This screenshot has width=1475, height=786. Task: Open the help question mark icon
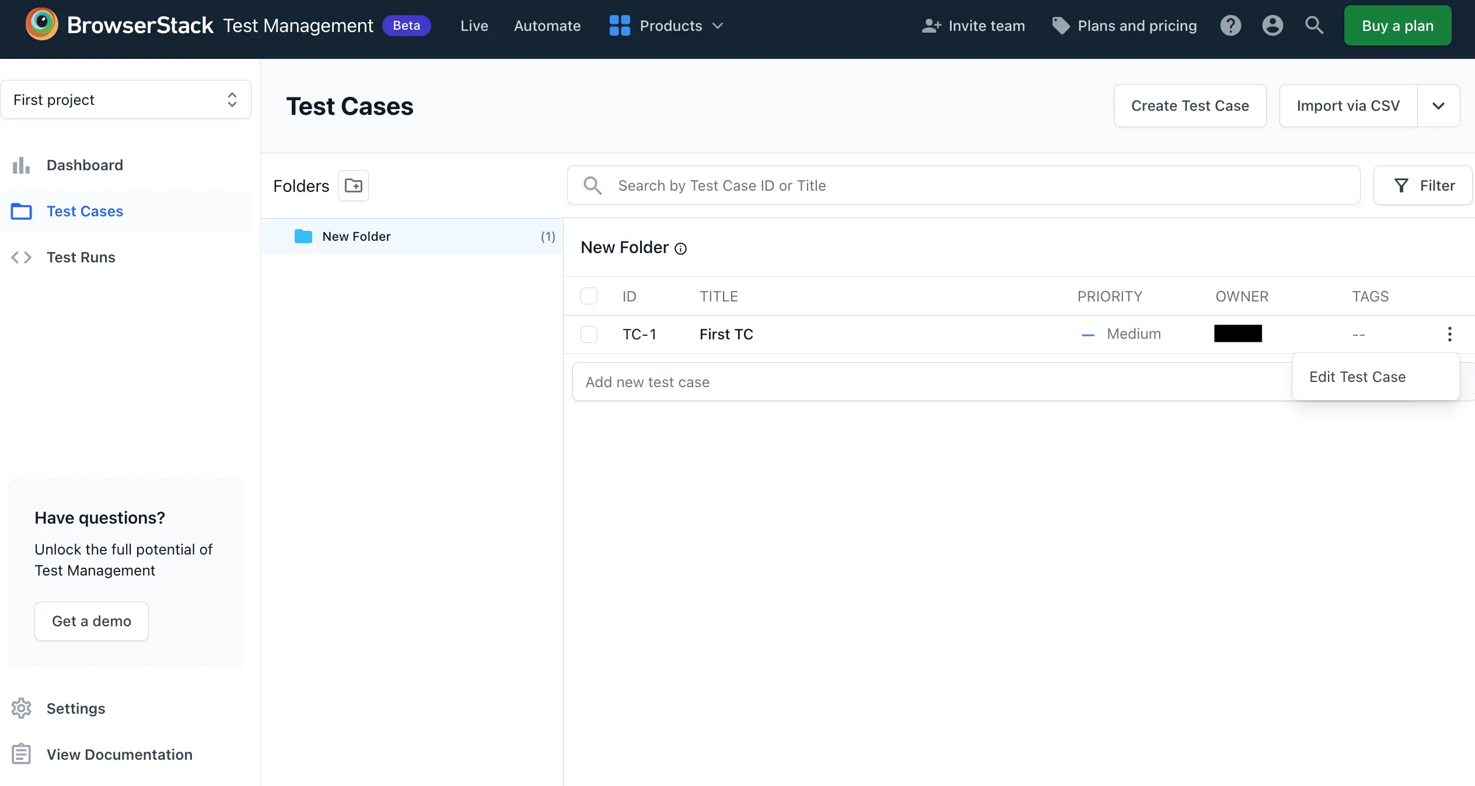[x=1231, y=26]
